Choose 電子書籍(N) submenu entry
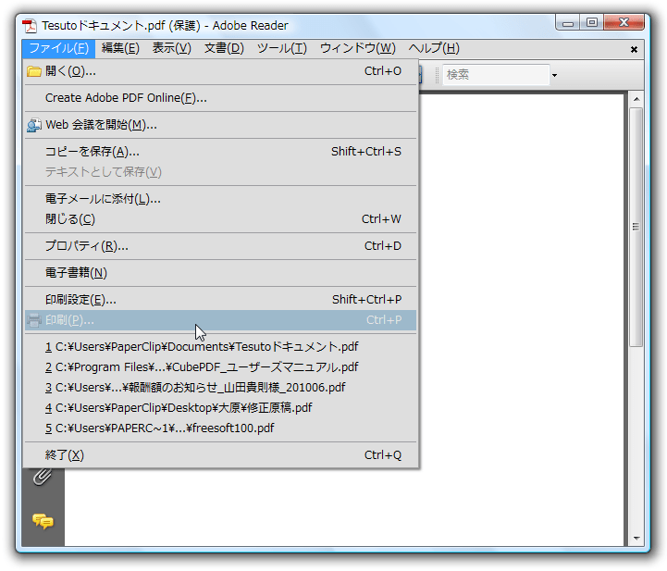Image resolution: width=667 pixels, height=571 pixels. [x=220, y=273]
